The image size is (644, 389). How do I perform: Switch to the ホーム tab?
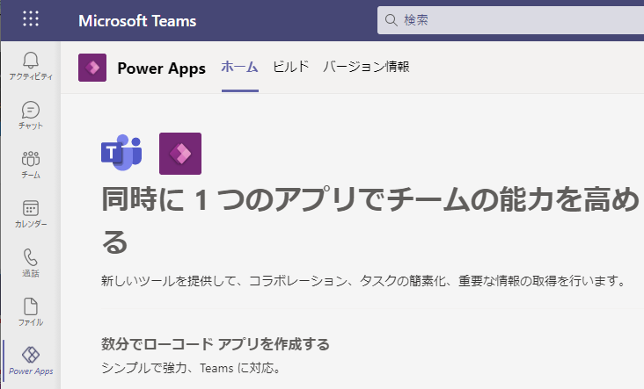click(240, 67)
